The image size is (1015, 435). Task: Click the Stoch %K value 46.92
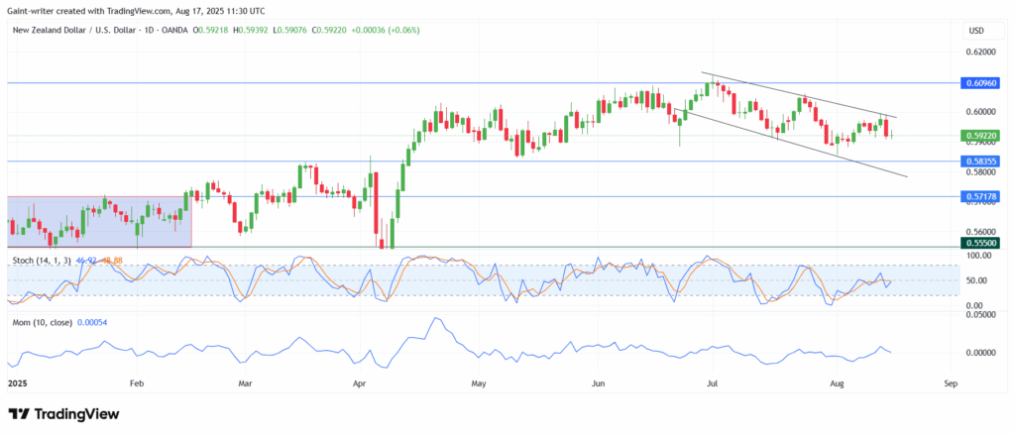pyautogui.click(x=85, y=261)
